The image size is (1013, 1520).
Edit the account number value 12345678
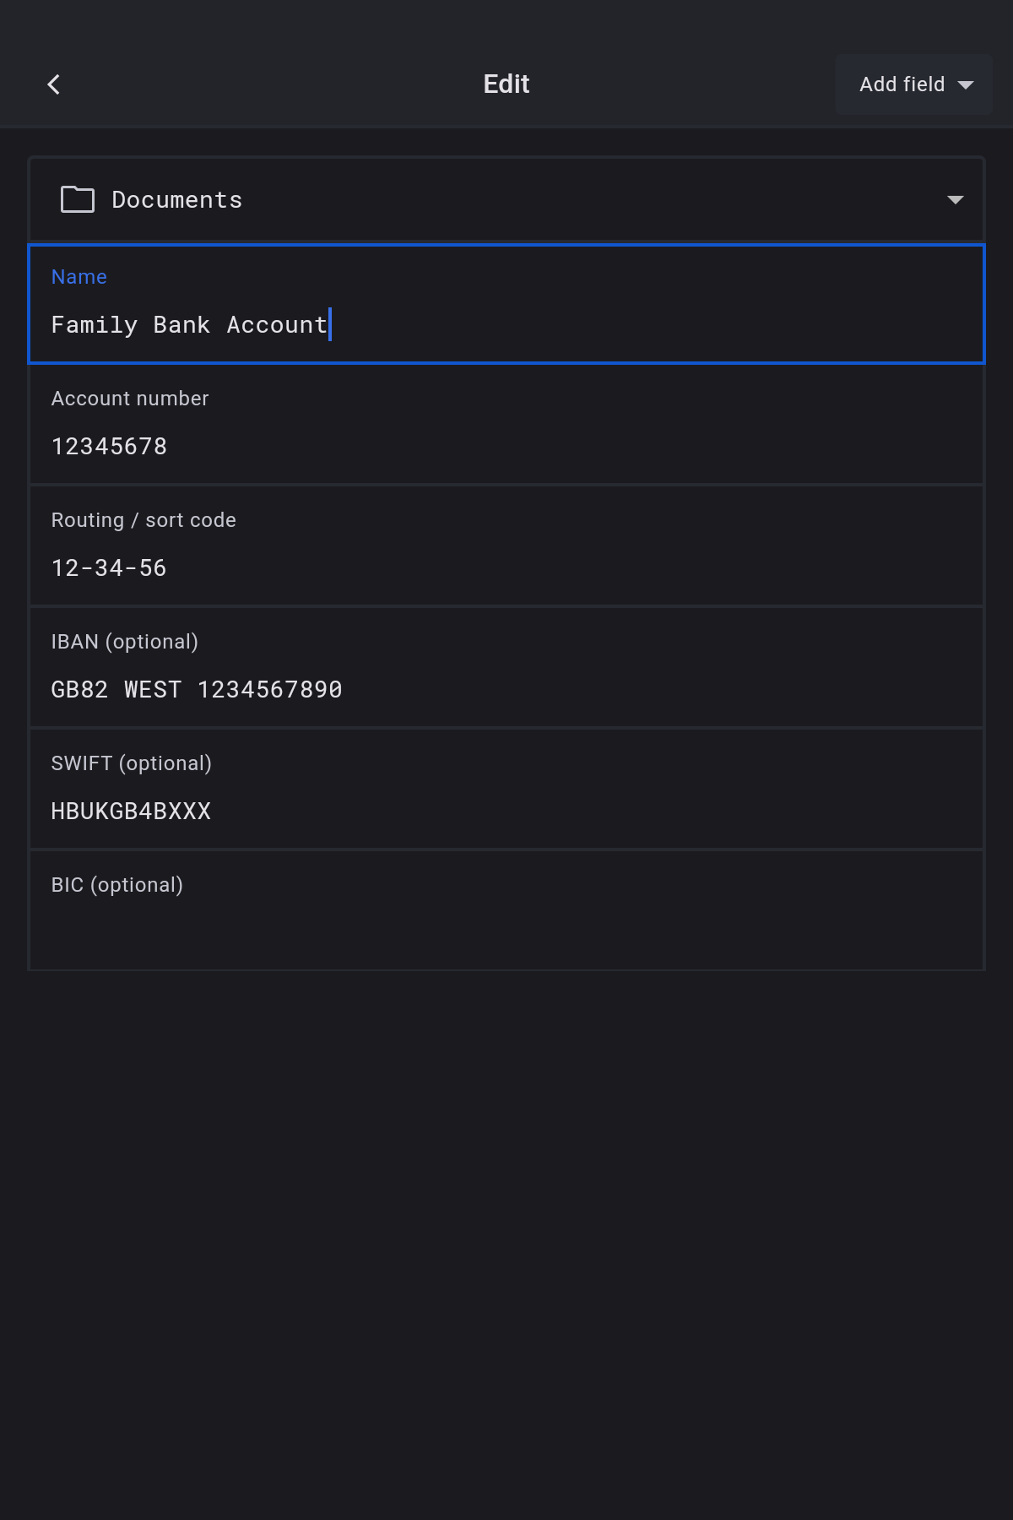[x=109, y=447]
